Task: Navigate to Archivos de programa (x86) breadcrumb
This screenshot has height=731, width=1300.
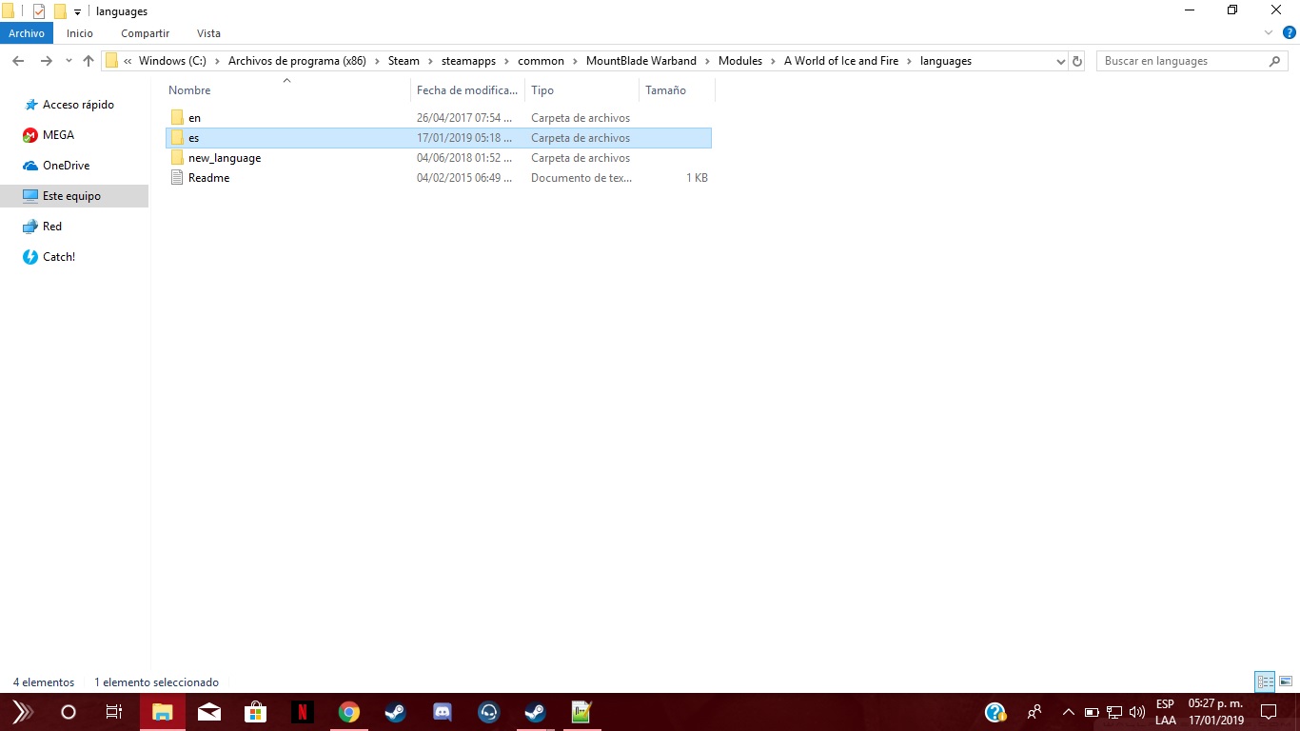Action: click(x=297, y=61)
